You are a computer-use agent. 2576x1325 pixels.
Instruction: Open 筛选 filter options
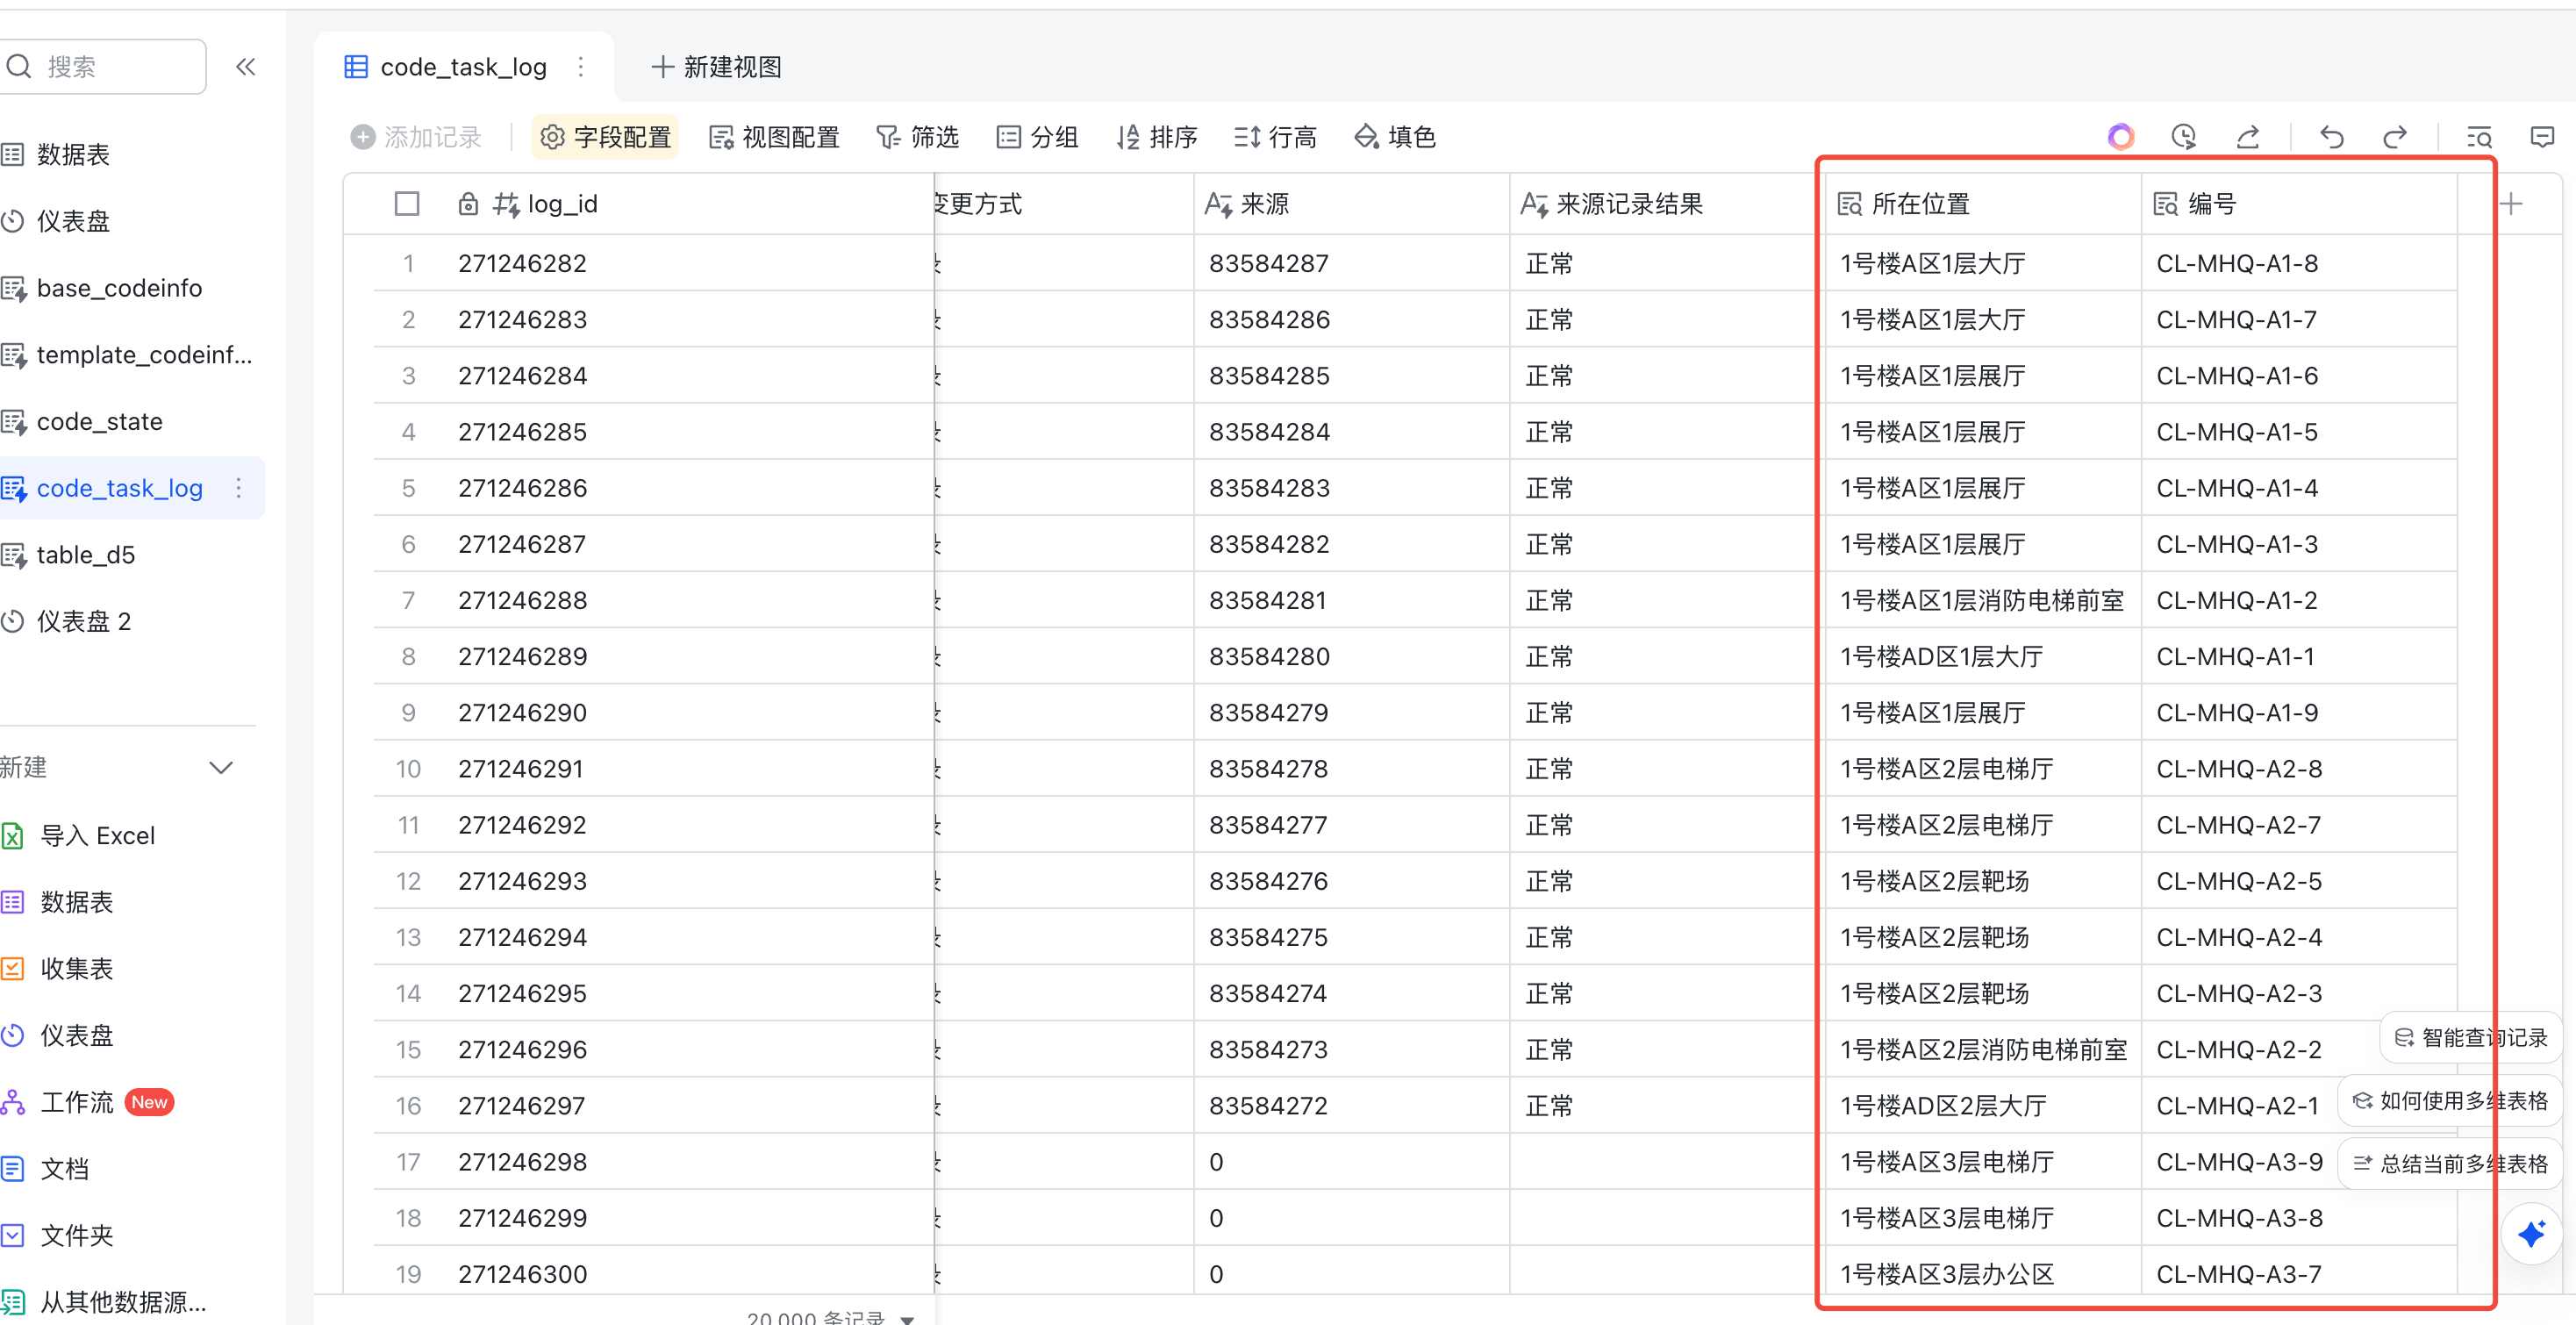pyautogui.click(x=917, y=137)
